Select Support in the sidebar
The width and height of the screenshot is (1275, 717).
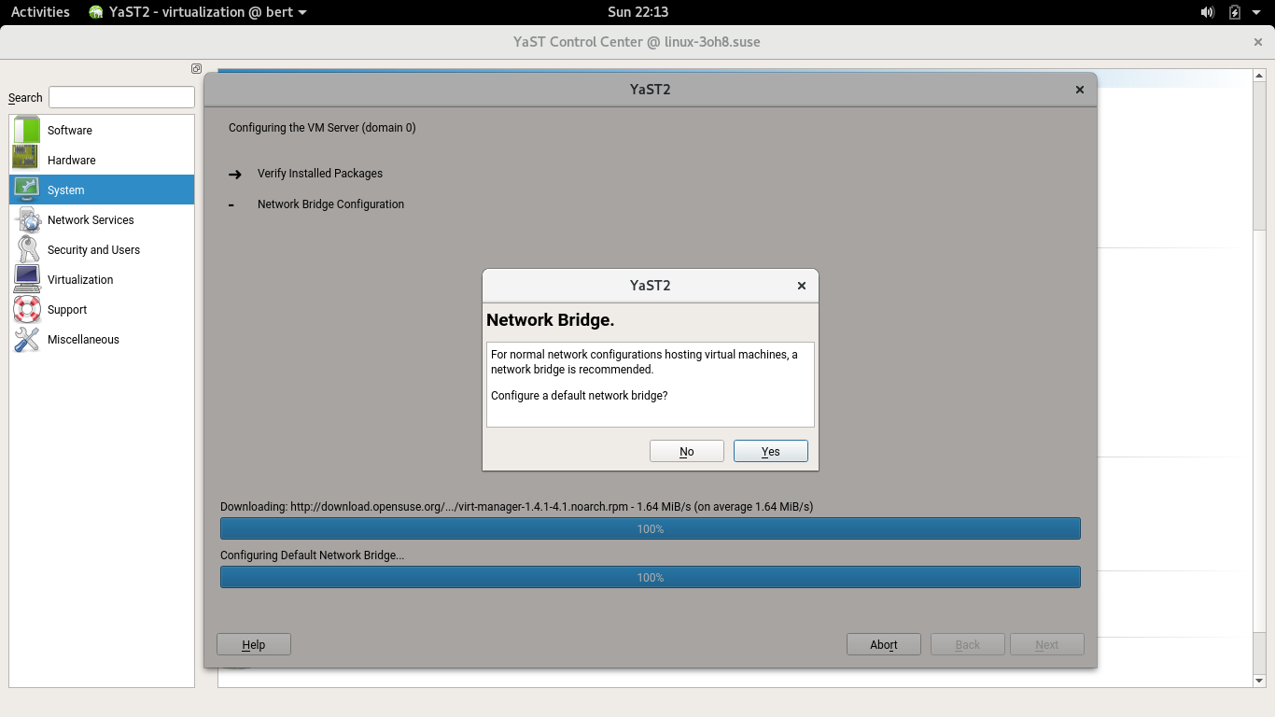[x=102, y=309]
